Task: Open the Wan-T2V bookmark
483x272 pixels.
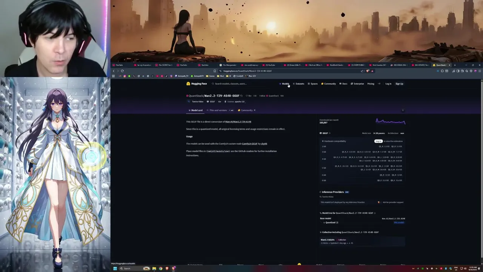Action: click(251, 76)
